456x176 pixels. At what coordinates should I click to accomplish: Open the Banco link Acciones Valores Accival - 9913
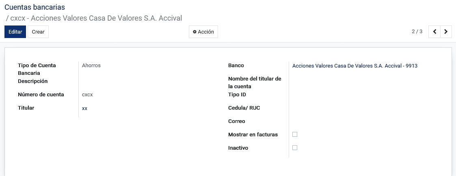355,66
